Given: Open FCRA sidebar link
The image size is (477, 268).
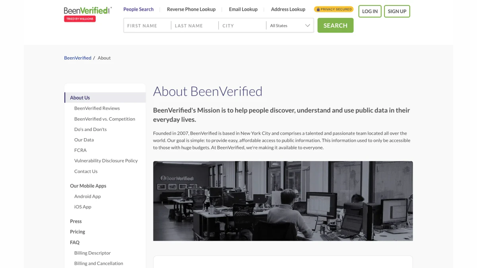Looking at the screenshot, I should [x=80, y=150].
